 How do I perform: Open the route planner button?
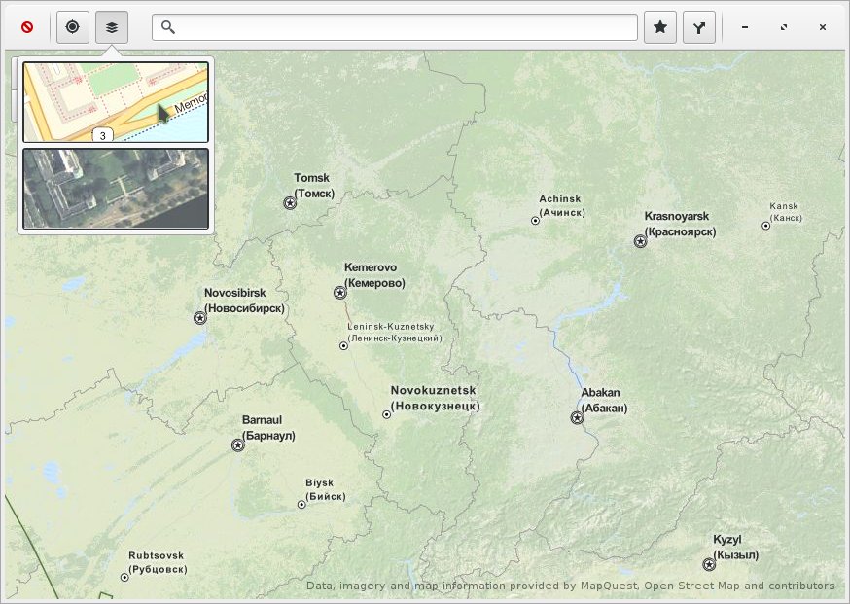click(x=698, y=27)
